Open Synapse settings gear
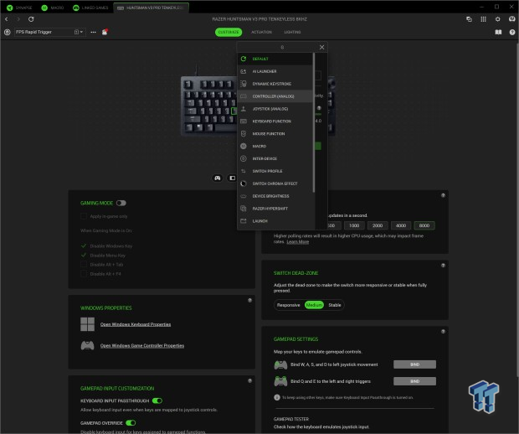This screenshot has width=519, height=434. tap(497, 19)
